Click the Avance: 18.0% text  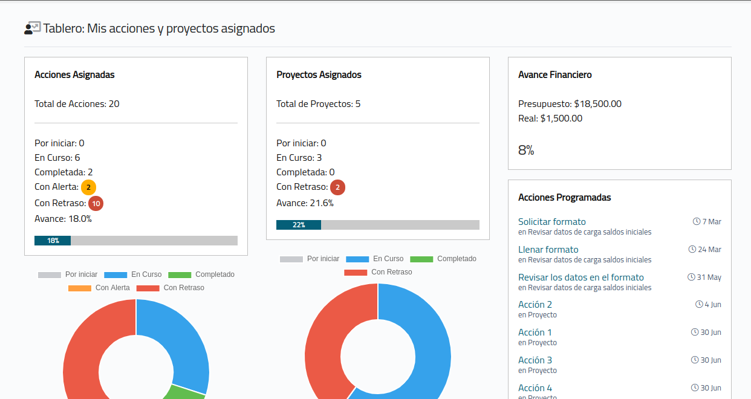(63, 219)
